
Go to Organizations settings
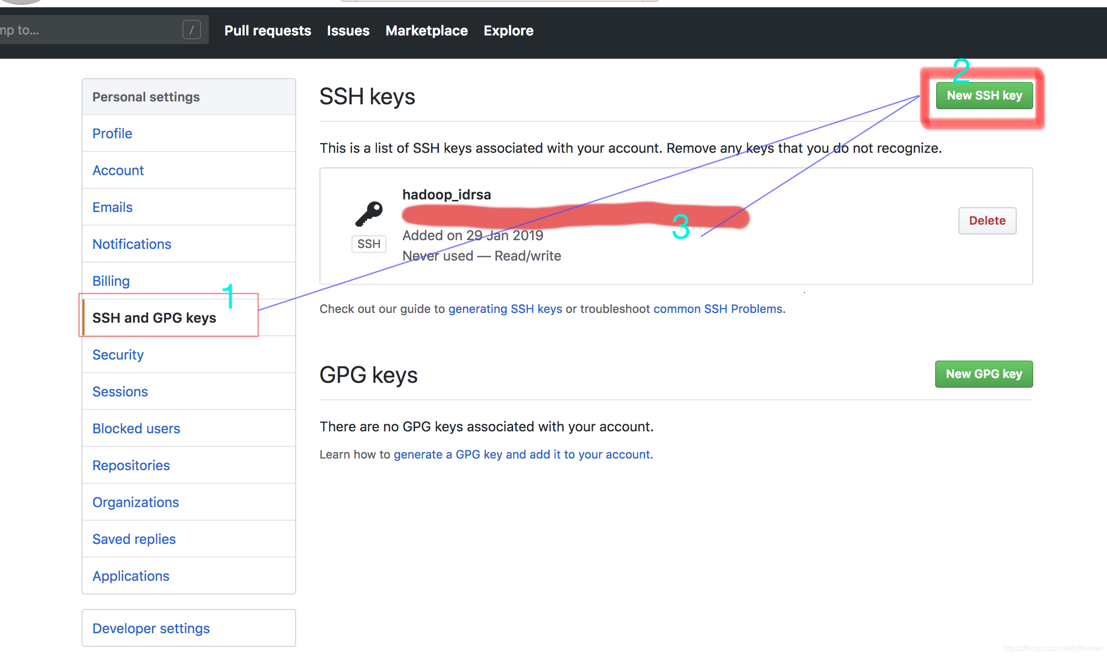pos(189,502)
